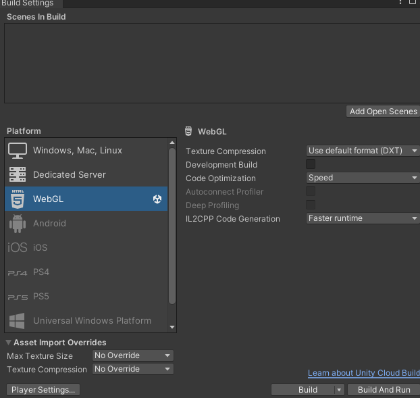Click Build And Run
Viewport: 420px width, 398px height.
384,390
